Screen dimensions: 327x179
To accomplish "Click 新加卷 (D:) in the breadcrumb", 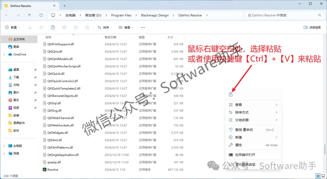I will (x=93, y=15).
